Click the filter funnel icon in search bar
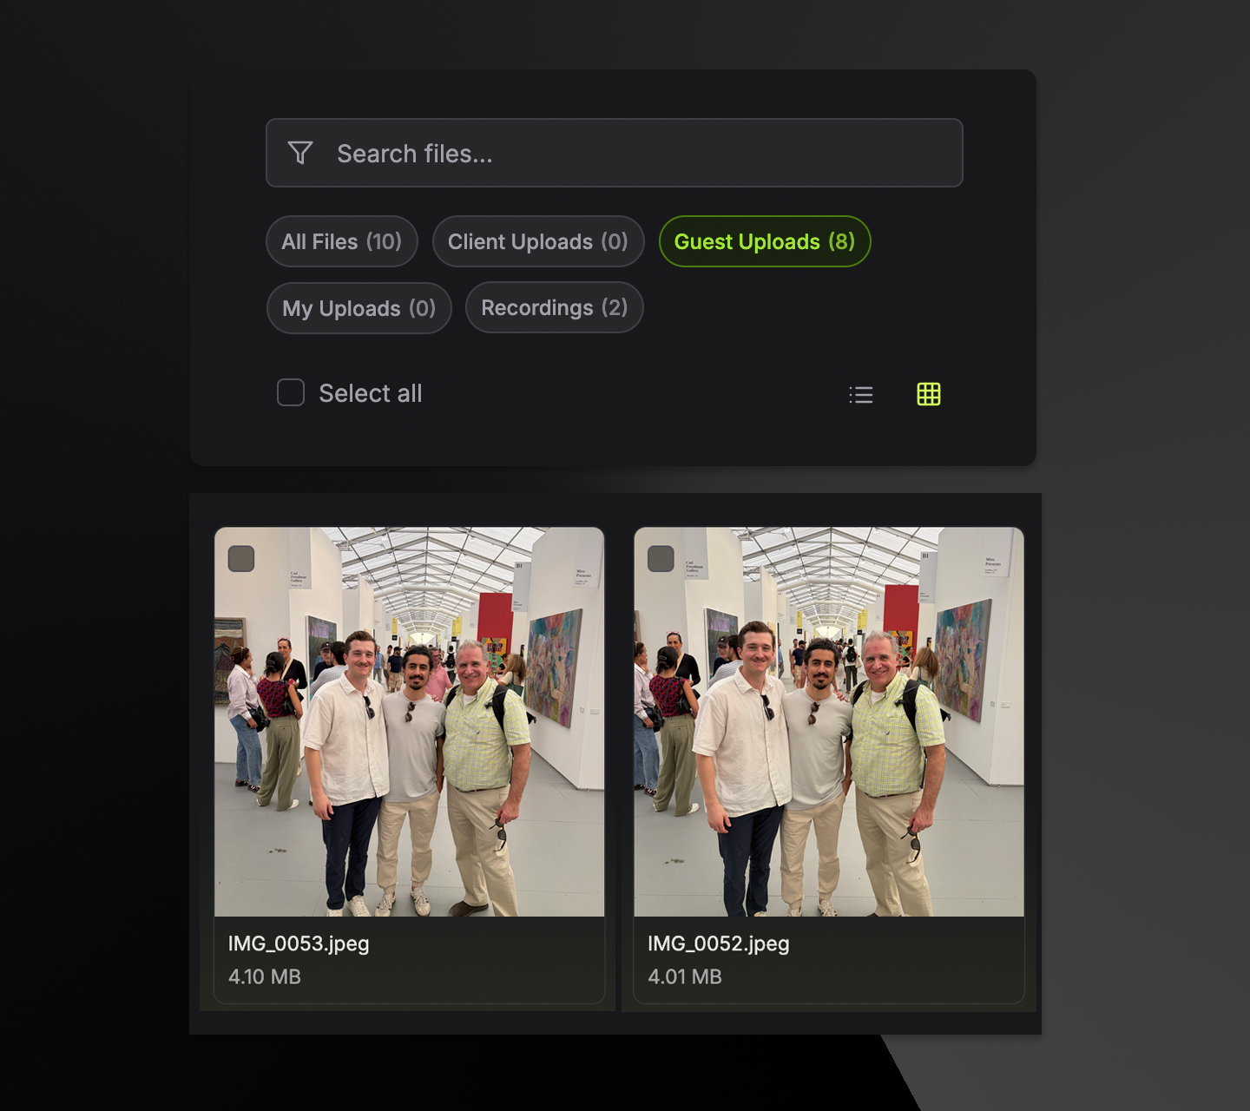Screen dimensions: 1250x1111 tap(299, 153)
